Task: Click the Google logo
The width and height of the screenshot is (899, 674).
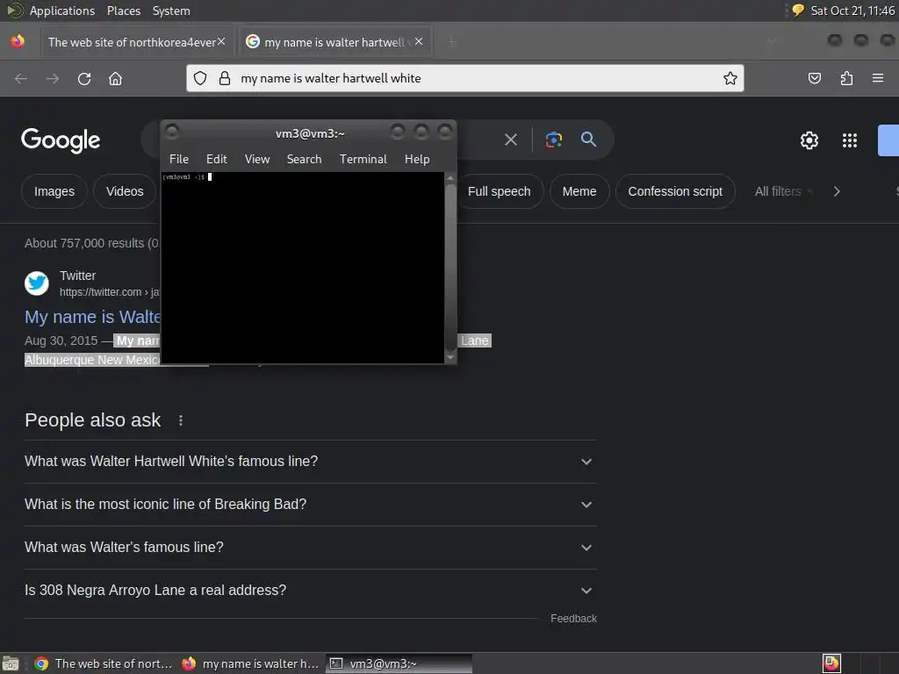Action: [61, 140]
